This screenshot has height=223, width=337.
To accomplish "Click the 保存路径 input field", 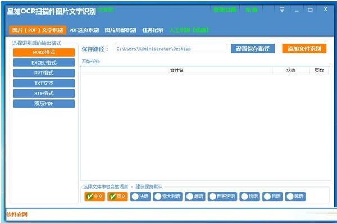I will click(x=171, y=49).
